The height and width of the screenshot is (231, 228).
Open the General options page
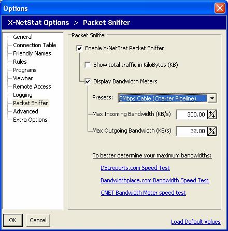[23, 37]
